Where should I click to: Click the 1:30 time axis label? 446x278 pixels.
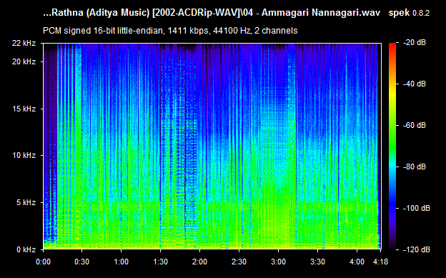pos(160,262)
